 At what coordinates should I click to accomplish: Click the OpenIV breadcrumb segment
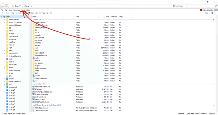coord(18,6)
